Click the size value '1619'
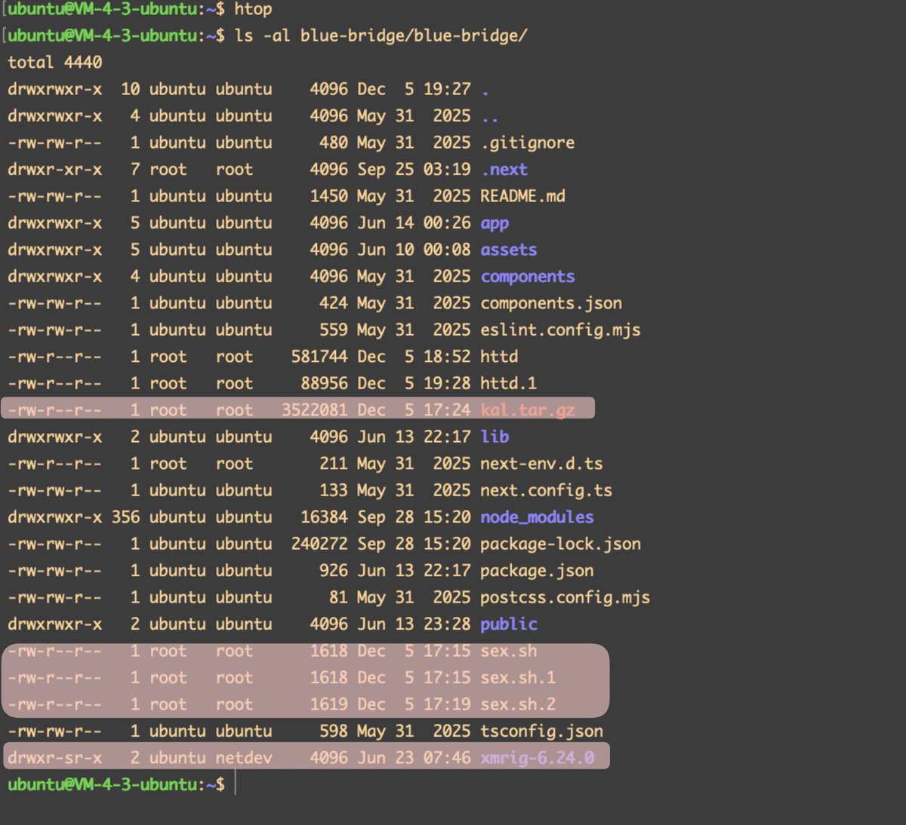The image size is (906, 825). click(329, 704)
